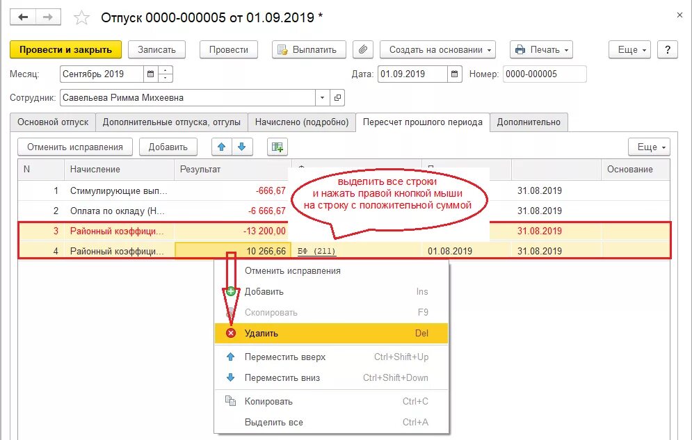Choose Выделить все in the context menu
Screen dimensions: 692x440
tap(331, 422)
